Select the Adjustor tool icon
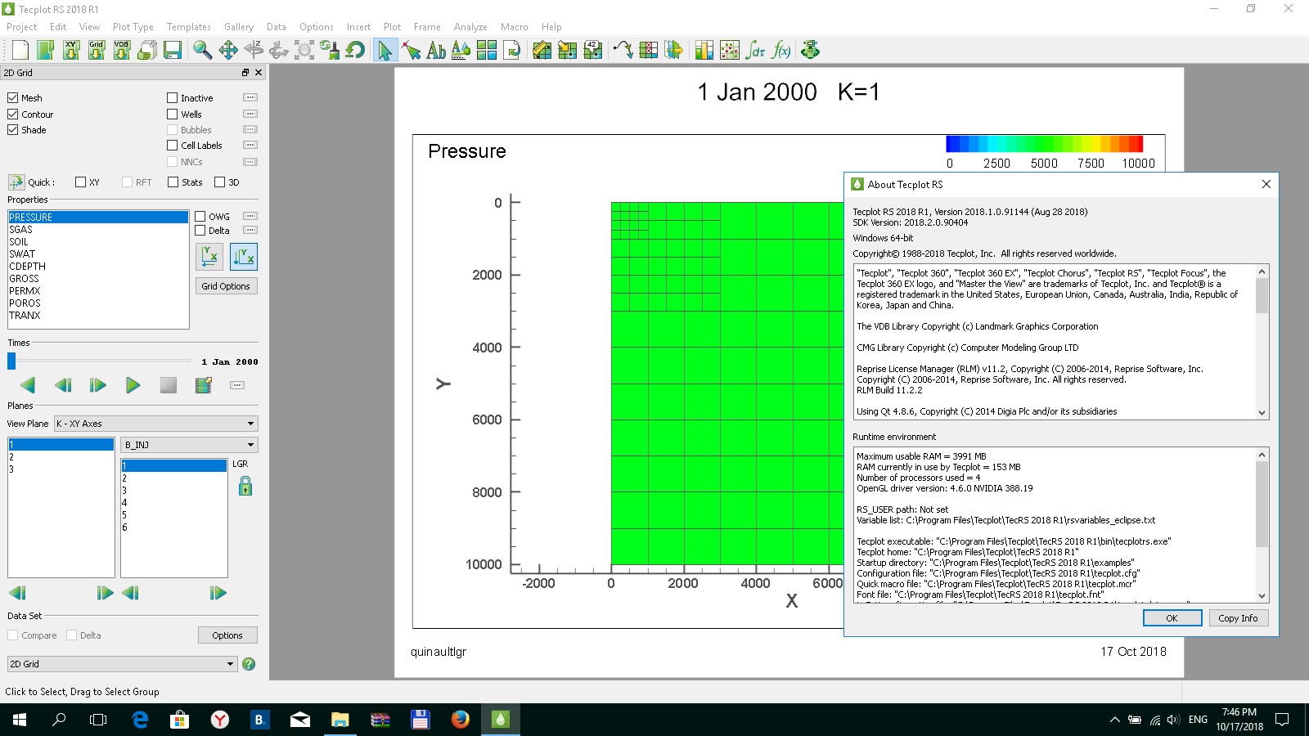This screenshot has width=1309, height=736. pyautogui.click(x=412, y=51)
